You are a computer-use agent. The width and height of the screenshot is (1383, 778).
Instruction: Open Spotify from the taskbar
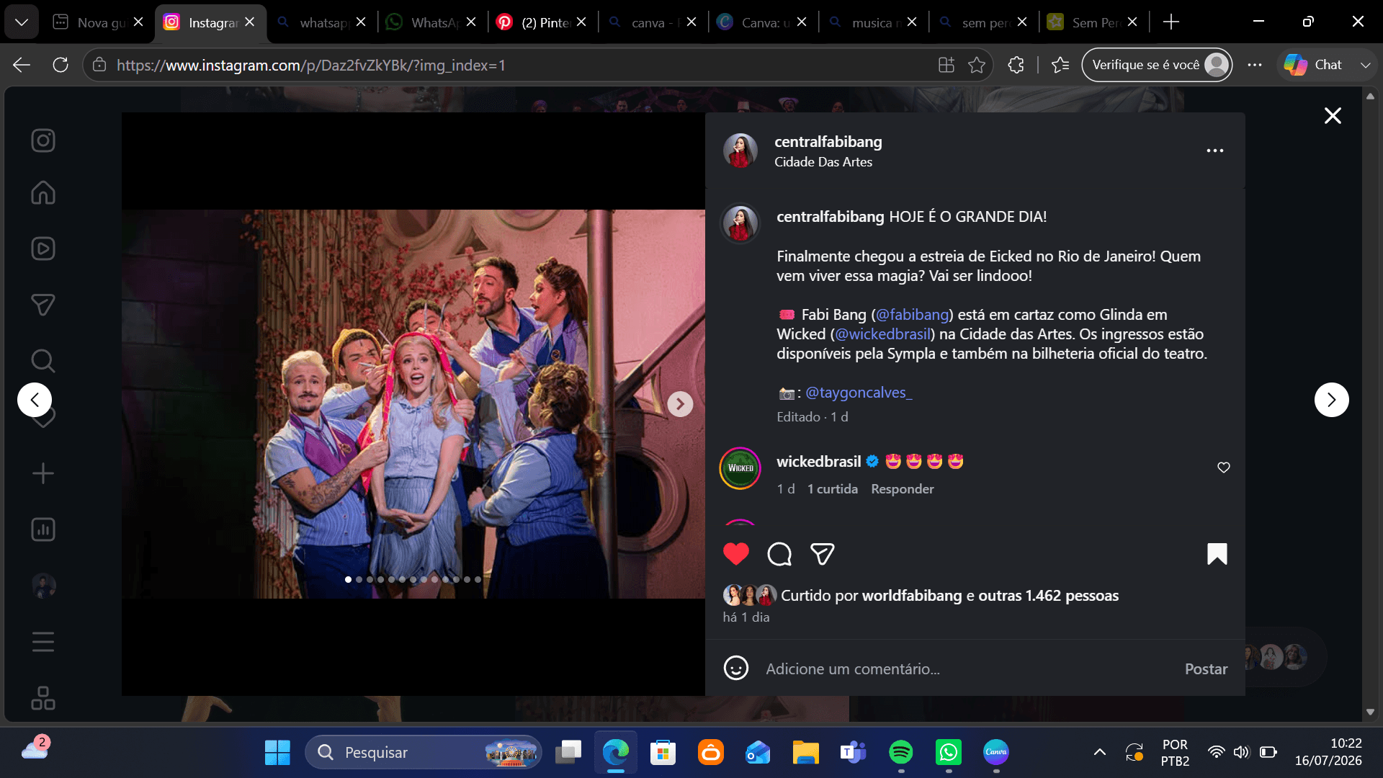[900, 752]
